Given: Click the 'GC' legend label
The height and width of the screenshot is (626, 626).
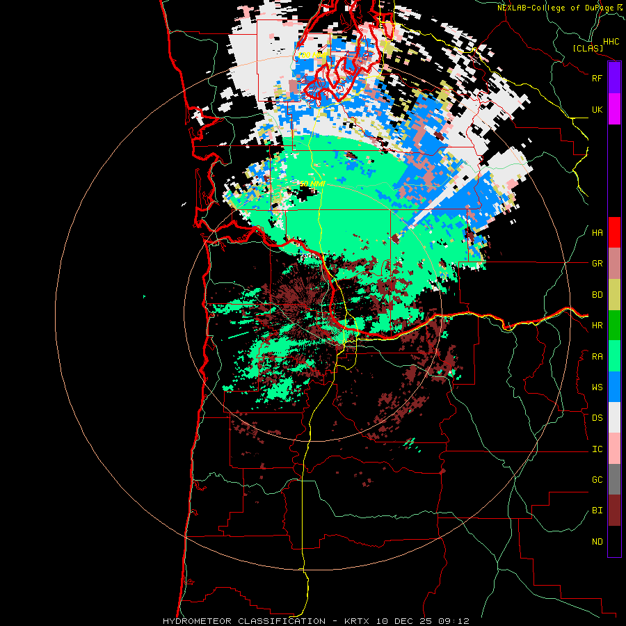Looking at the screenshot, I should (597, 480).
